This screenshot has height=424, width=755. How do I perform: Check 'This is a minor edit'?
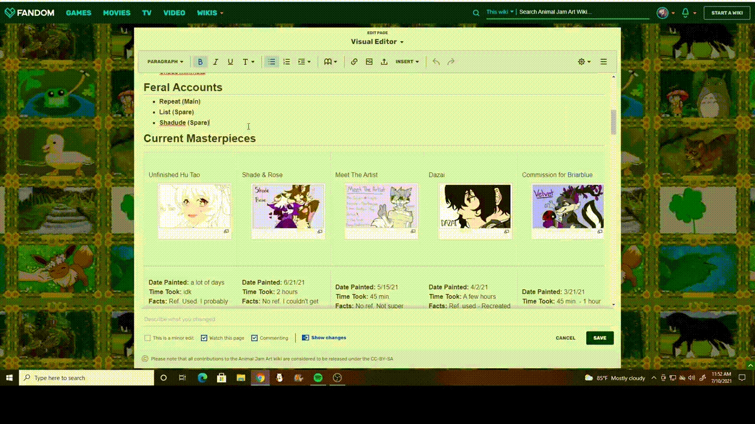[x=147, y=338]
